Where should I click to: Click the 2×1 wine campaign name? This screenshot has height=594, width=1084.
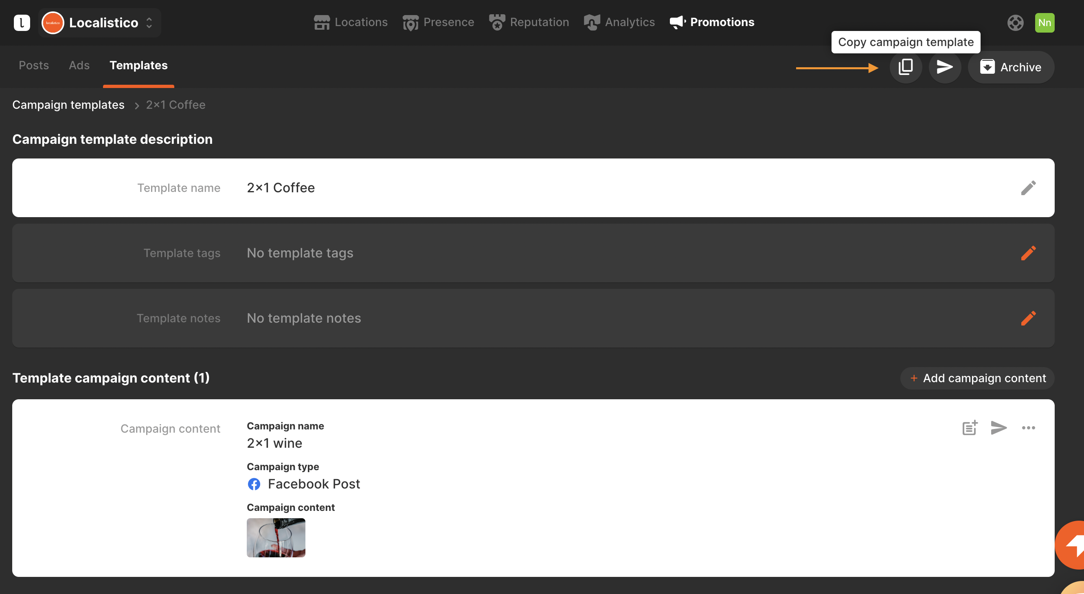(274, 443)
